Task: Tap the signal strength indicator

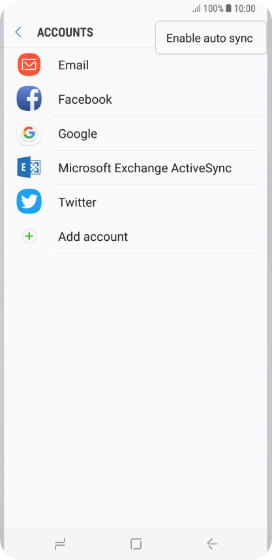Action: 197,8
